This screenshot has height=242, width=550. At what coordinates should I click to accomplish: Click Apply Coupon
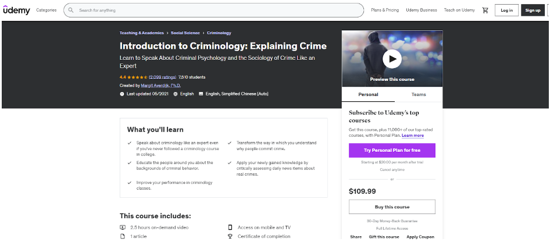(420, 237)
